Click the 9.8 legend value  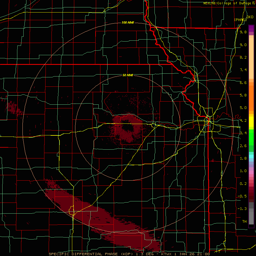point(243,32)
